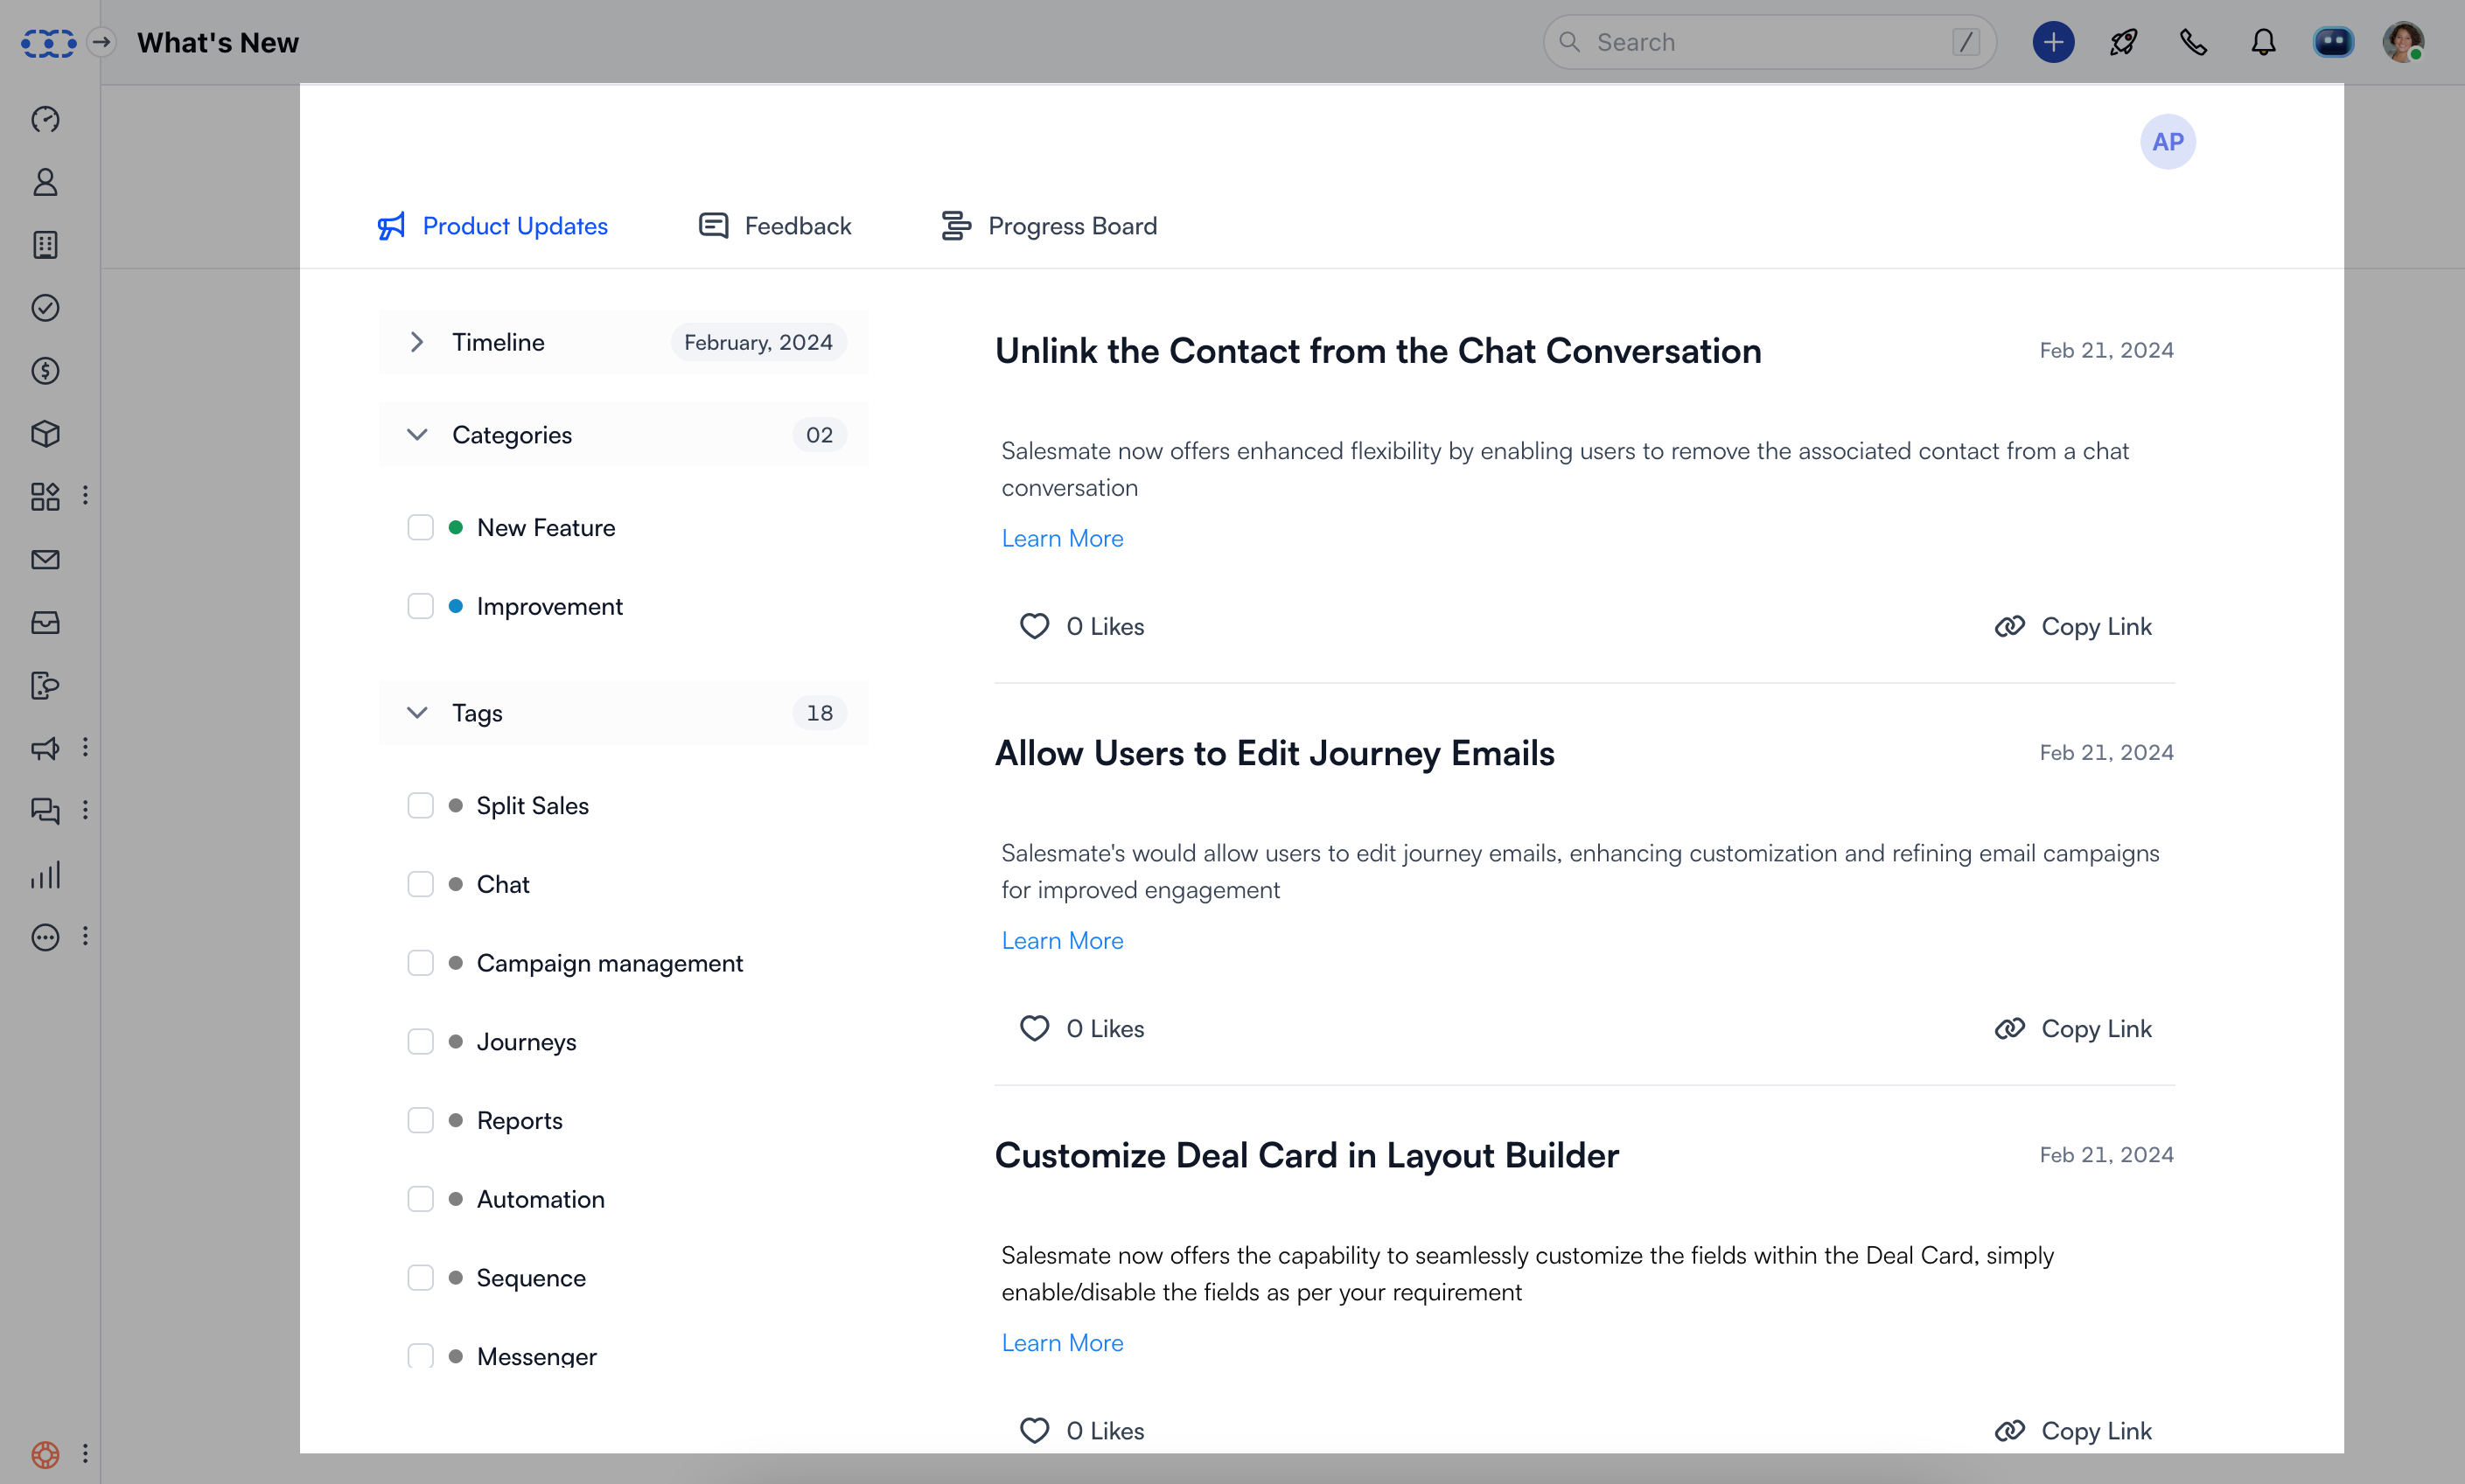
Task: Open the reports bar chart icon in sidebar
Action: [x=45, y=875]
